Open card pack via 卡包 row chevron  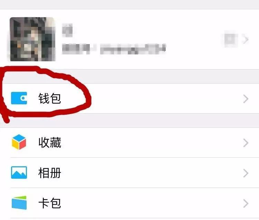(246, 203)
